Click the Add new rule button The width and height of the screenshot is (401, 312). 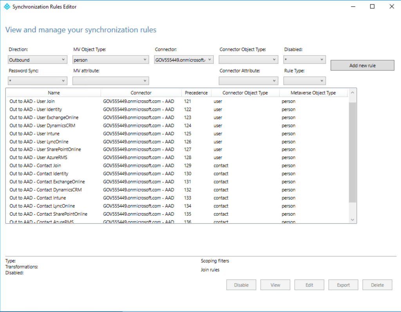coord(362,65)
